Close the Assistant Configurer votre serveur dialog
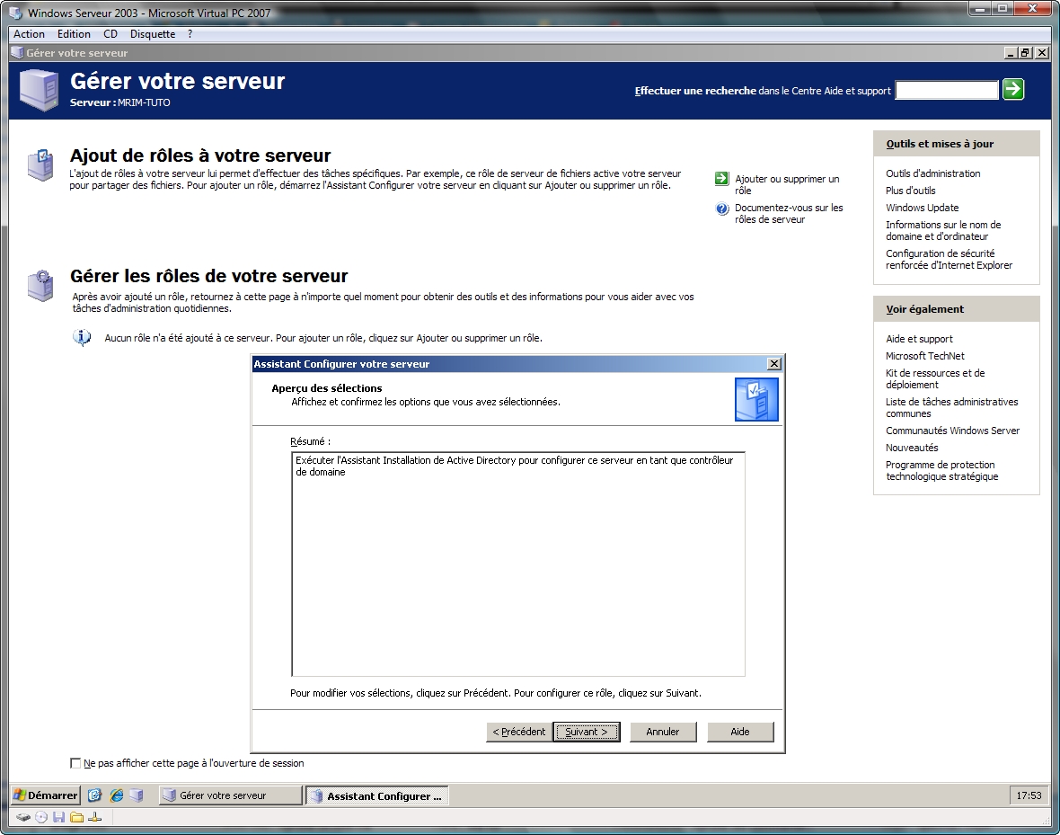The image size is (1060, 835). [x=774, y=363]
